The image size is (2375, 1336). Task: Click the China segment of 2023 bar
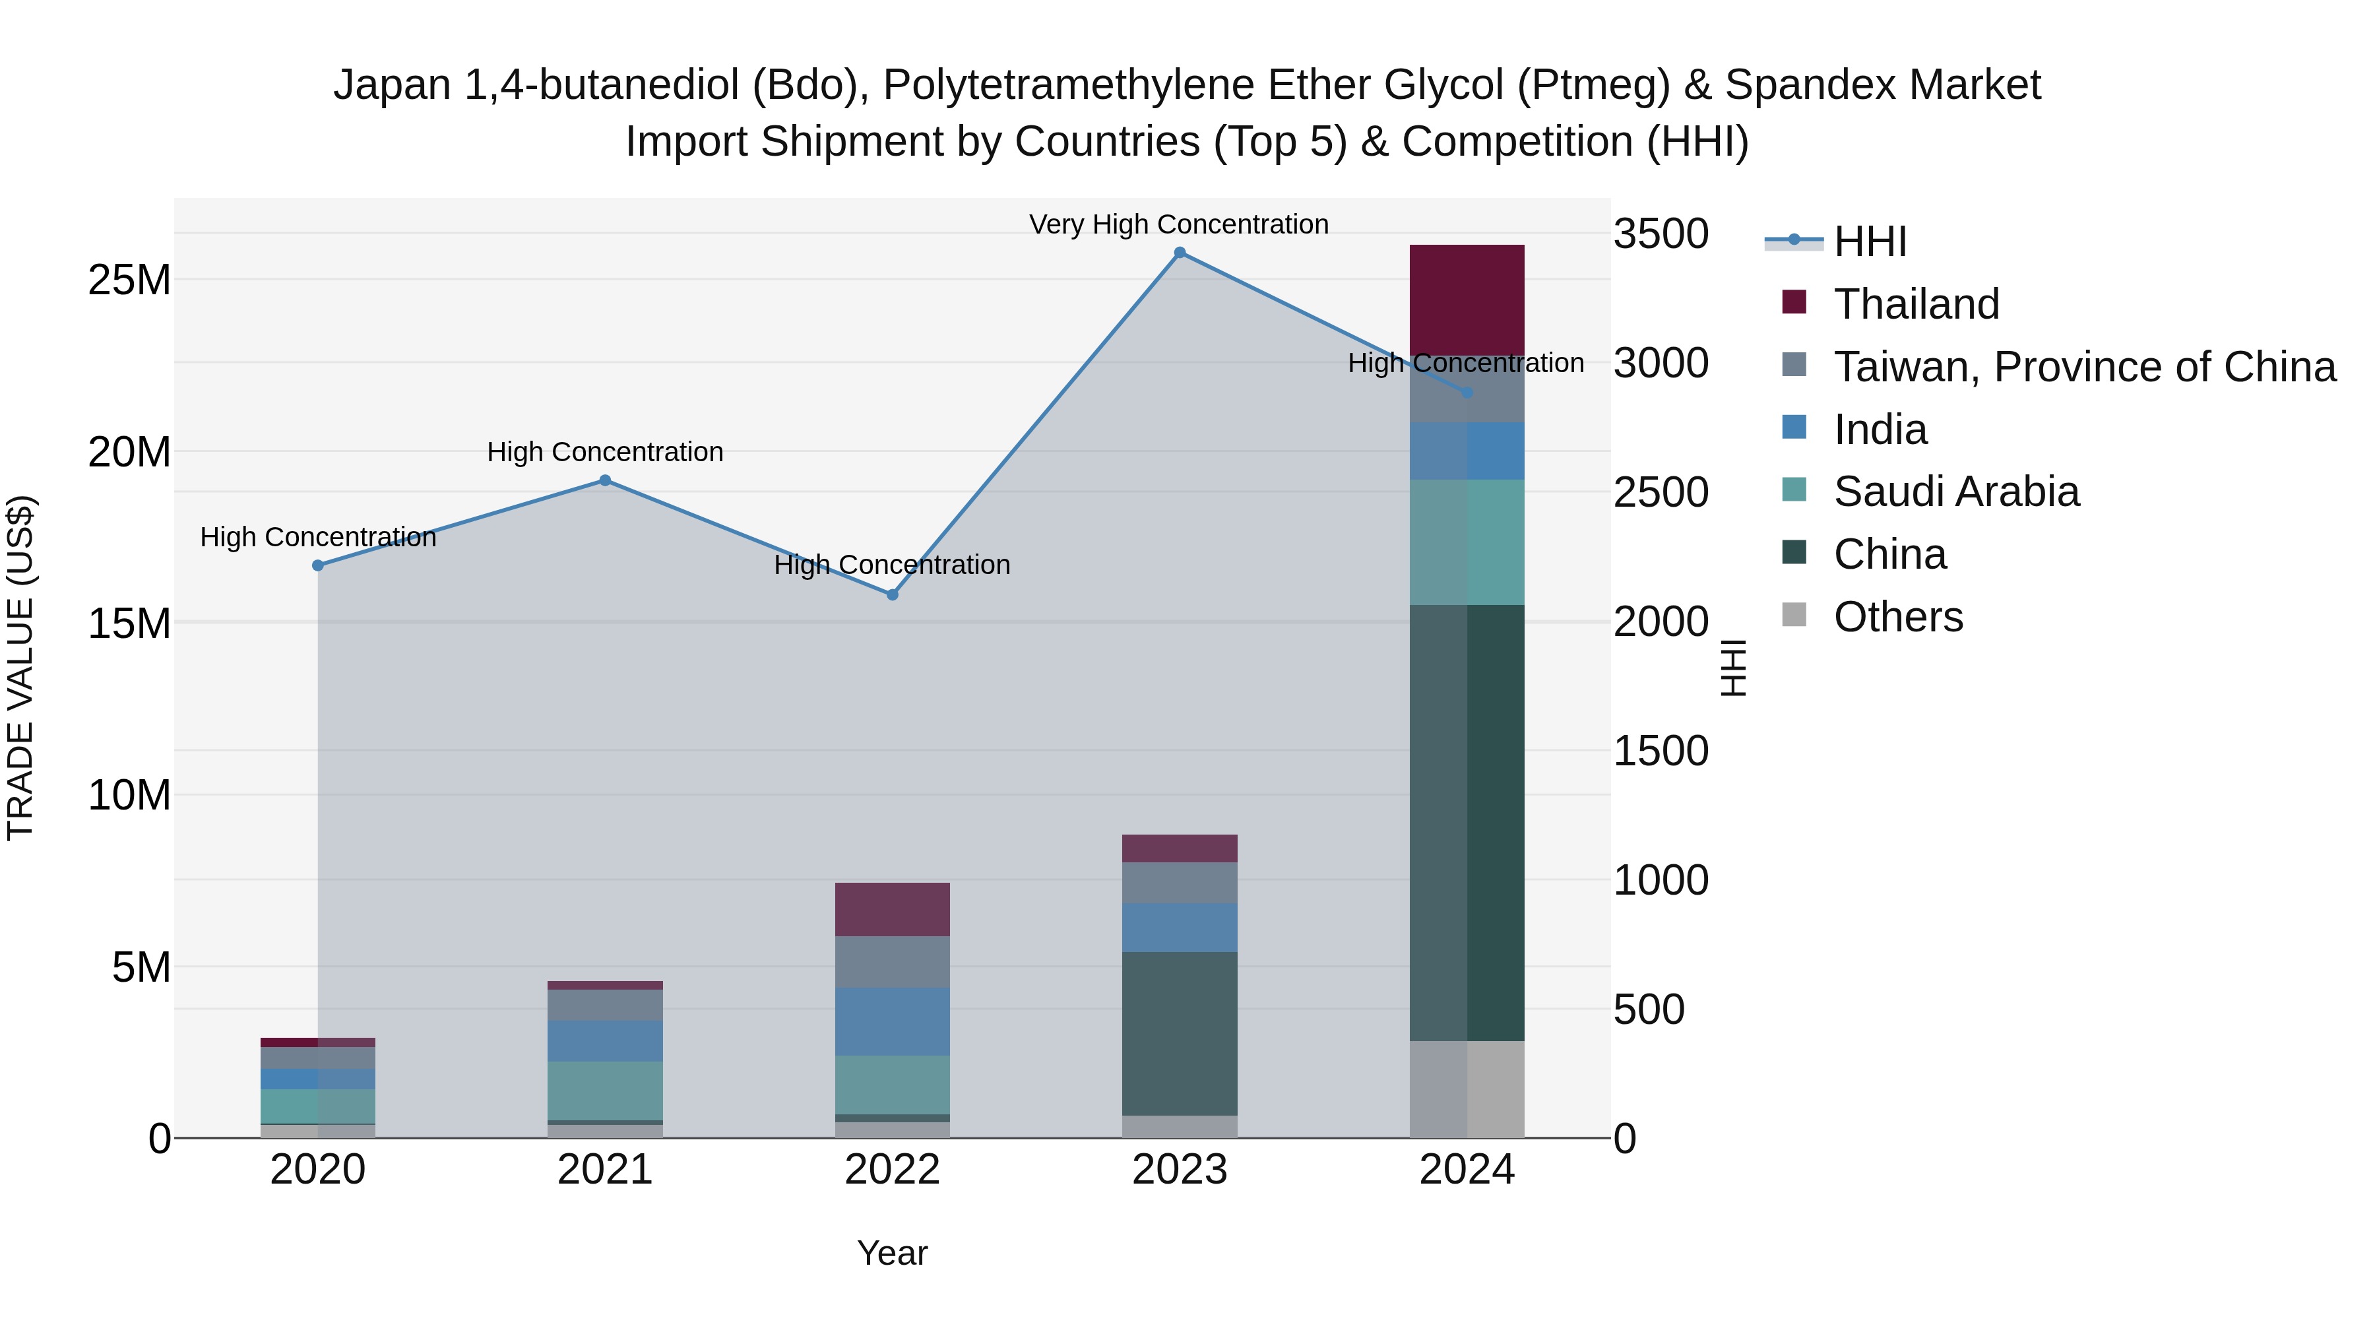1179,1033
